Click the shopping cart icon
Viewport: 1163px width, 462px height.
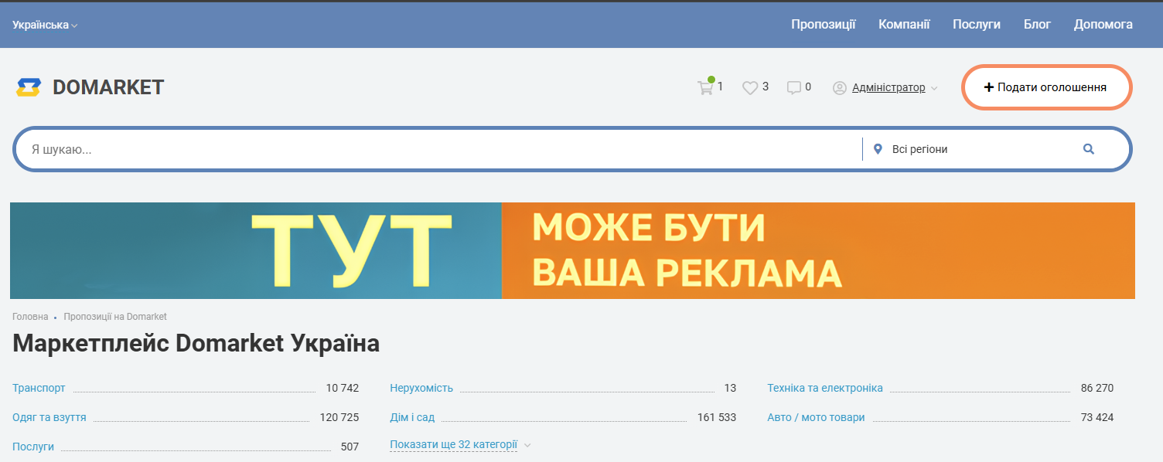(x=704, y=87)
